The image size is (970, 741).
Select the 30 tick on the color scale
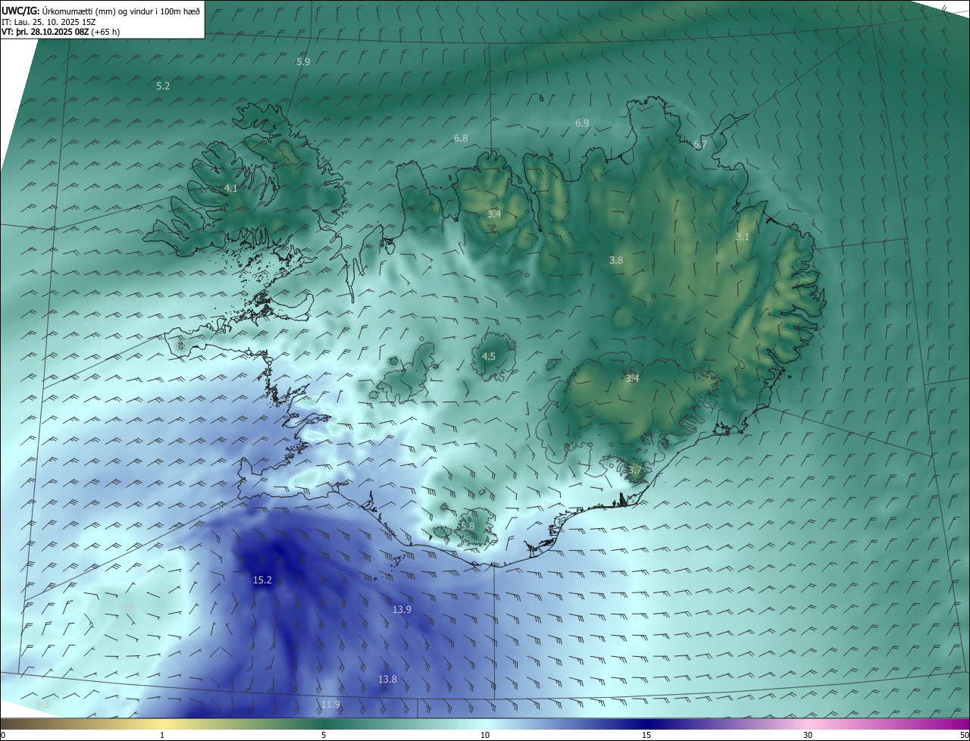pos(808,735)
